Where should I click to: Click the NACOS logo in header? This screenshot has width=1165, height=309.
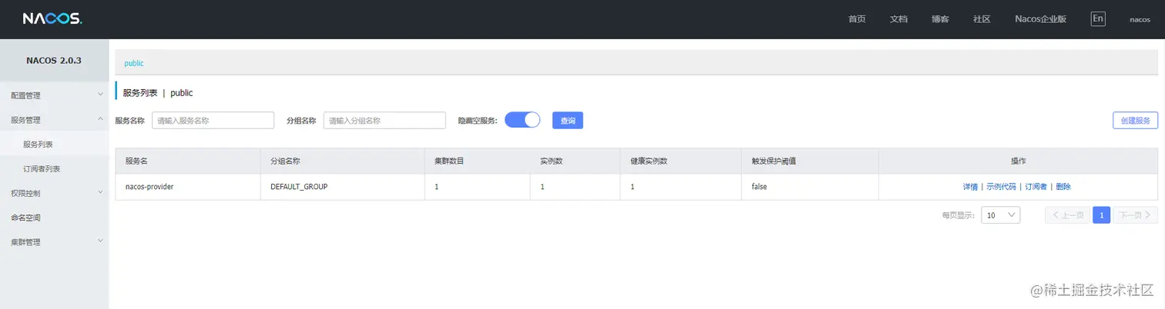(52, 19)
